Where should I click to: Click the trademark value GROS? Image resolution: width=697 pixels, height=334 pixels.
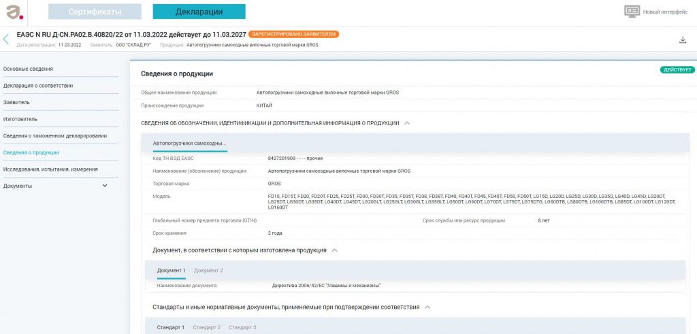coord(274,184)
